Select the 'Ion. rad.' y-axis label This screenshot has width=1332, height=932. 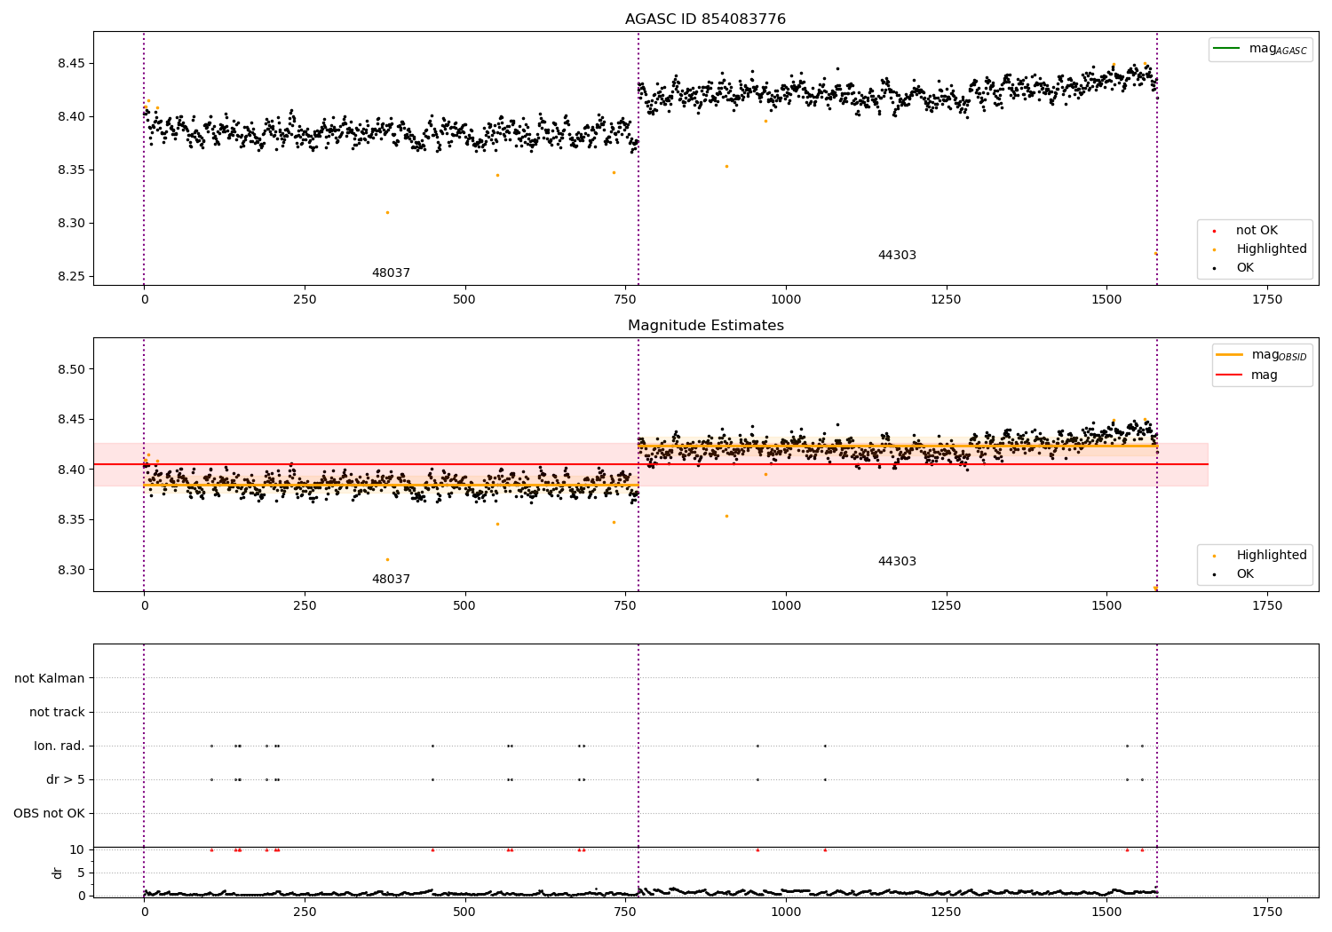tap(59, 746)
